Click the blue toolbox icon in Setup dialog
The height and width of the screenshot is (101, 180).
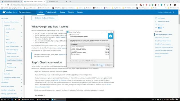[111, 36]
